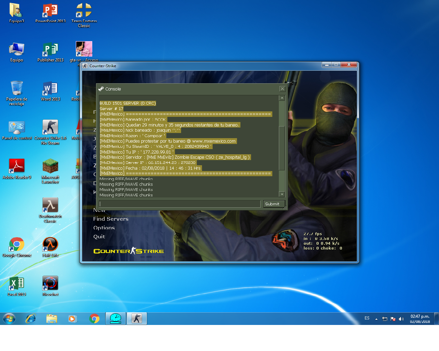
Task: Open Adobe Reader 9 shortcut
Action: tap(16, 169)
